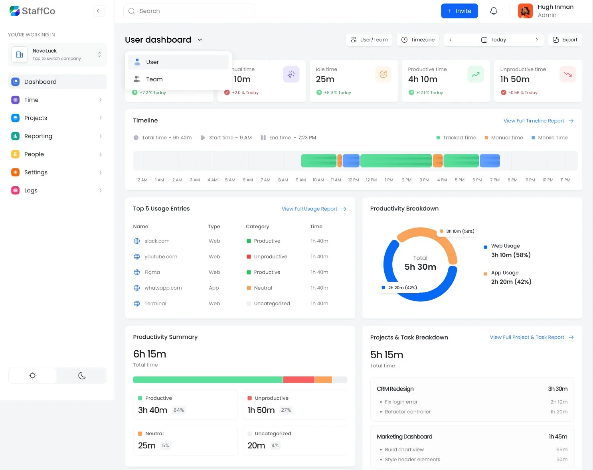Open the Timezone selector

pyautogui.click(x=418, y=39)
